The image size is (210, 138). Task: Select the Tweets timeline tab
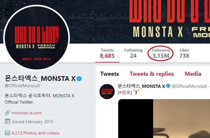pos(110,74)
